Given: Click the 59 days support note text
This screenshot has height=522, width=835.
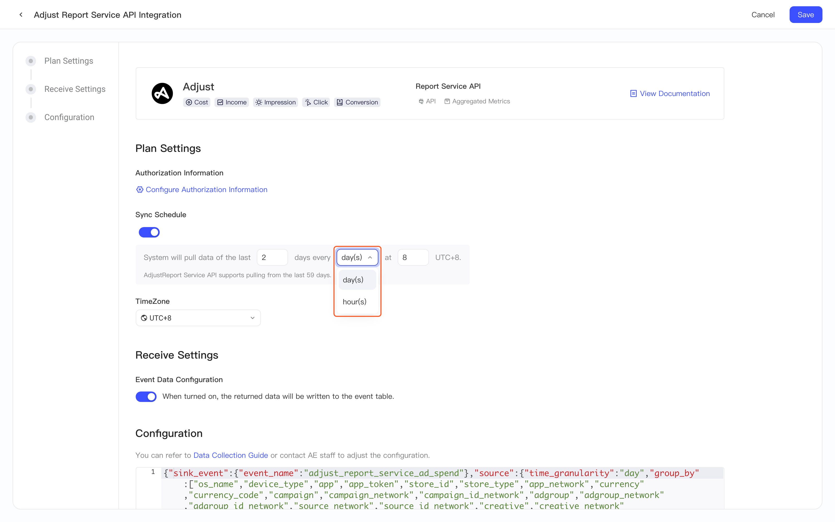Looking at the screenshot, I should [x=237, y=275].
